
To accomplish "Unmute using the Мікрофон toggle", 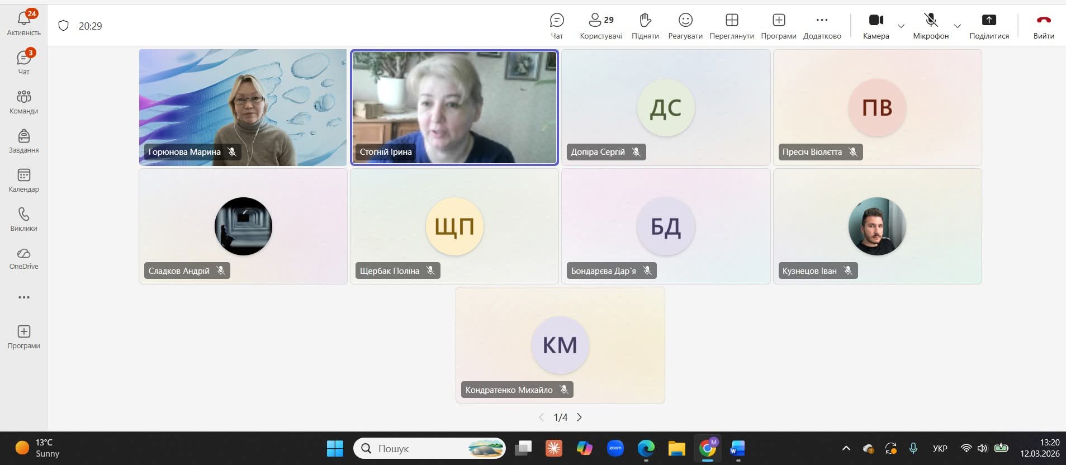I will pyautogui.click(x=930, y=26).
